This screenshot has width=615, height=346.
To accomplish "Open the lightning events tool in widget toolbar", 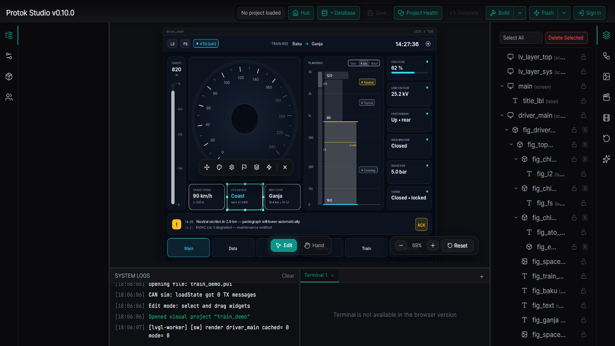I will tap(269, 167).
